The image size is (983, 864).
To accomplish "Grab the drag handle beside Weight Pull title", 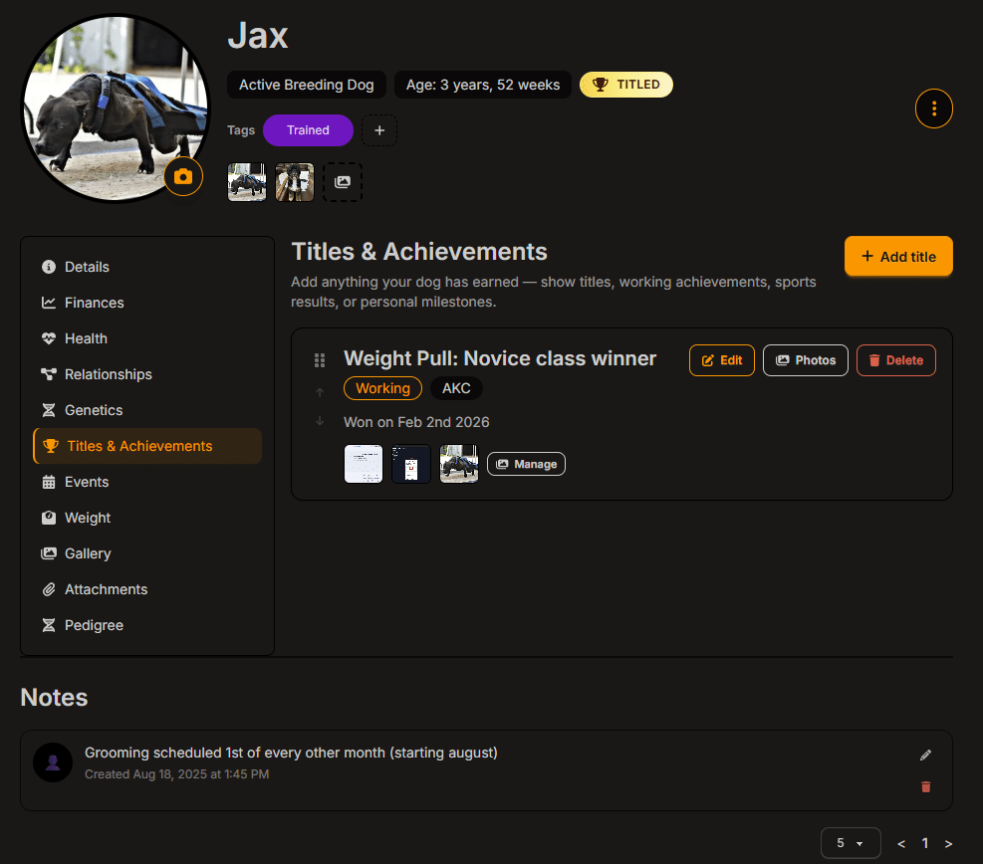I will 320,360.
